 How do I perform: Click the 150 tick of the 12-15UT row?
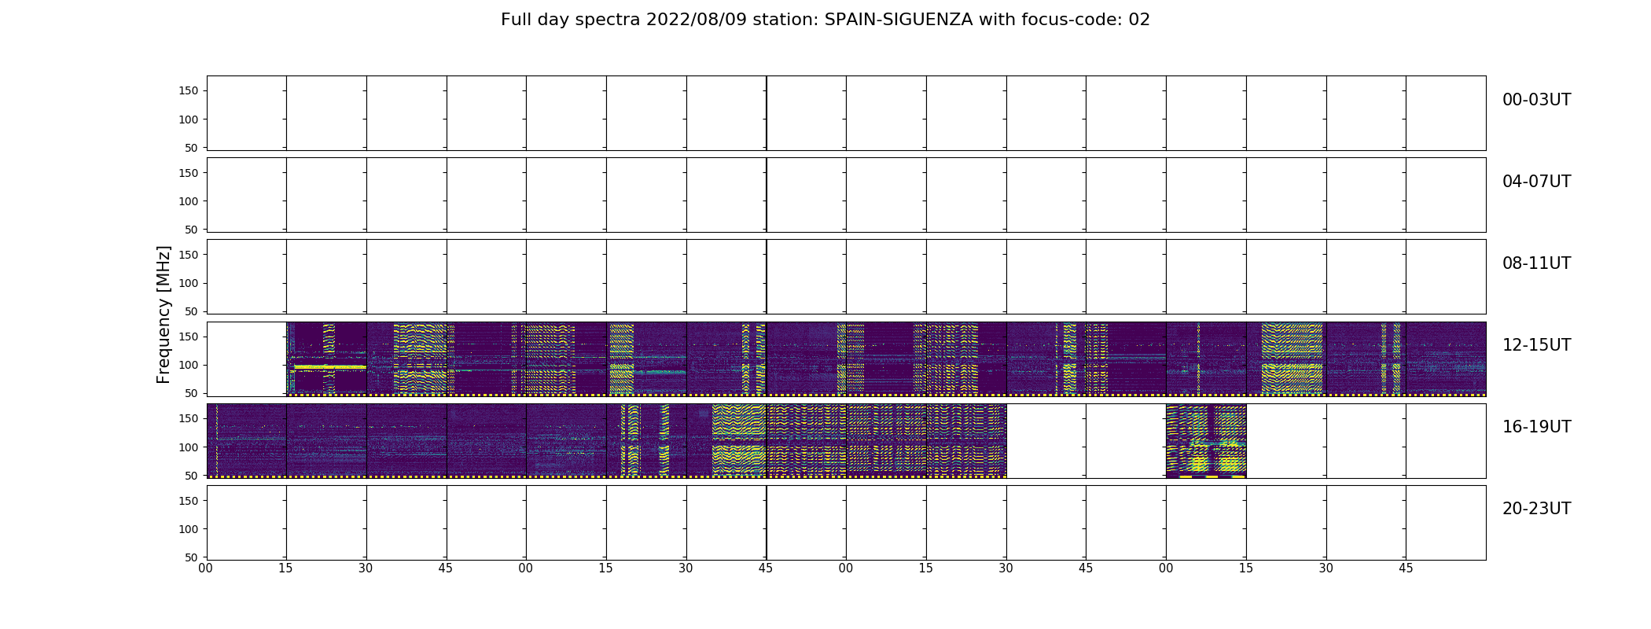[x=189, y=337]
